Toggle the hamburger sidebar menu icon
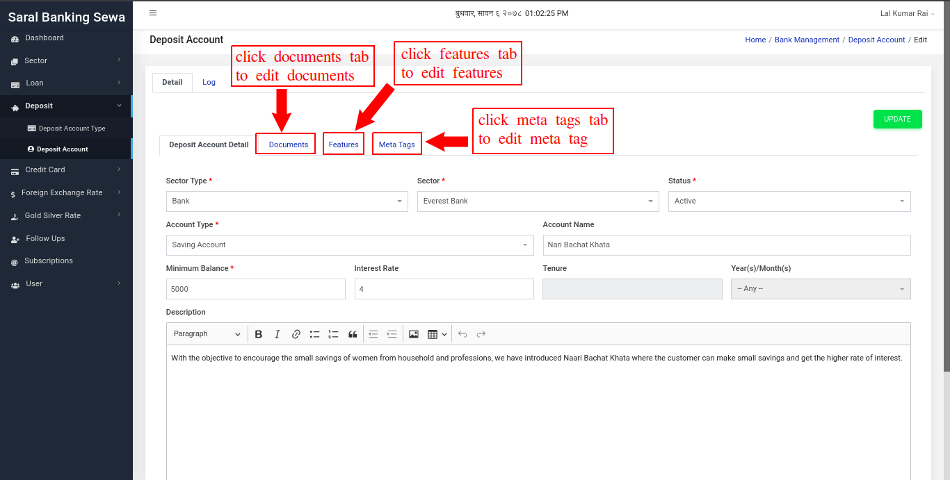This screenshot has width=950, height=480. 153,13
